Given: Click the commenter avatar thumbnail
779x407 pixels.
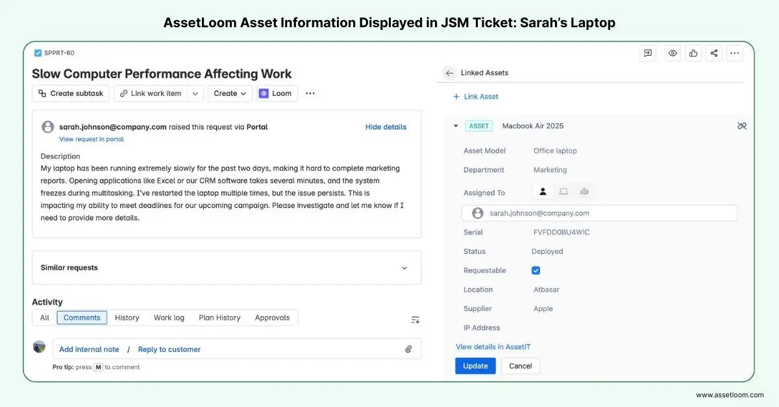Looking at the screenshot, I should (40, 347).
